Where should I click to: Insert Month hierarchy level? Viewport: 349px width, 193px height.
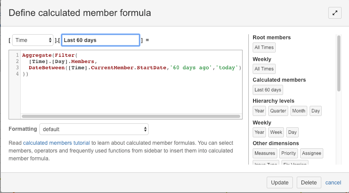299,111
